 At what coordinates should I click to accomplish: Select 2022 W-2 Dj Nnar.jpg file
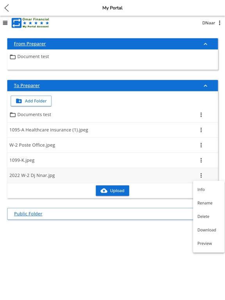pyautogui.click(x=32, y=175)
